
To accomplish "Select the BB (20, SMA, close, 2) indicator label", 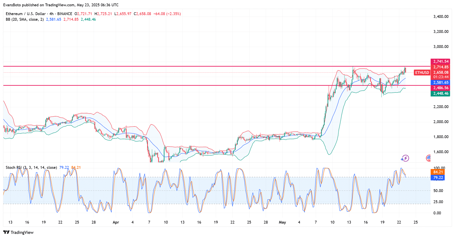I will 25,19.
